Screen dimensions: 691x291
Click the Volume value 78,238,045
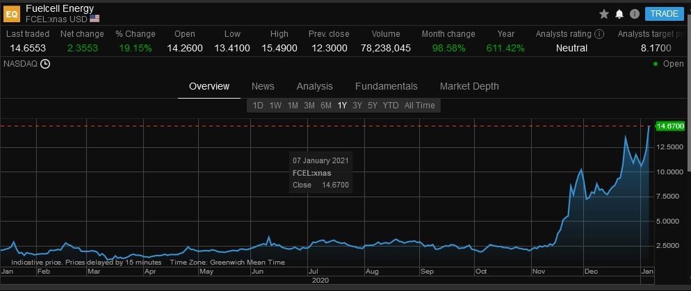pos(386,49)
